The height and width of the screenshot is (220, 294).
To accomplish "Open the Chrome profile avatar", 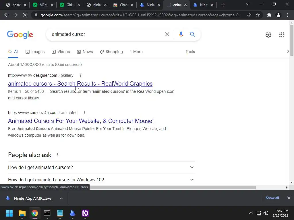I will tap(278, 15).
